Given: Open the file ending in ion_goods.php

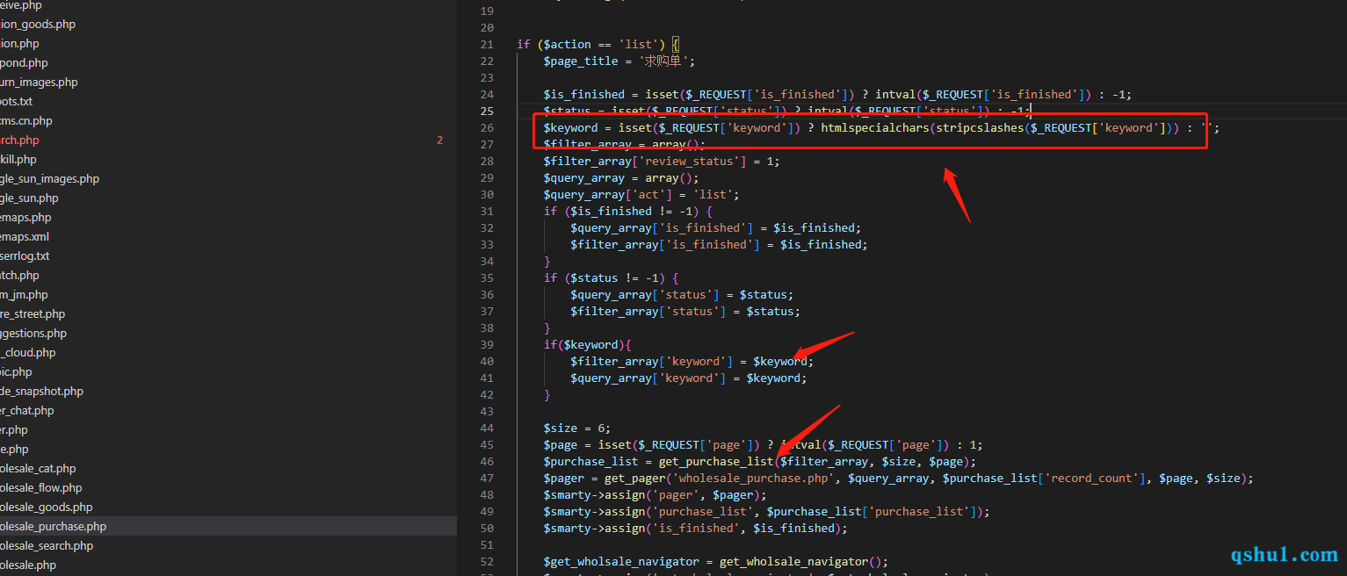Looking at the screenshot, I should [38, 25].
